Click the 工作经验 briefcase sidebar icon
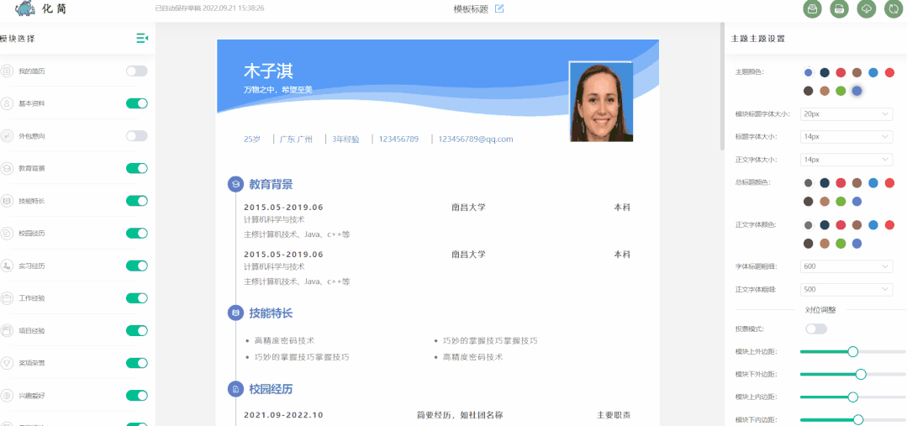 click(7, 298)
